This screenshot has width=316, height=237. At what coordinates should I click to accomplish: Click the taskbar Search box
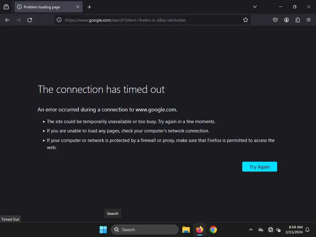(145, 230)
